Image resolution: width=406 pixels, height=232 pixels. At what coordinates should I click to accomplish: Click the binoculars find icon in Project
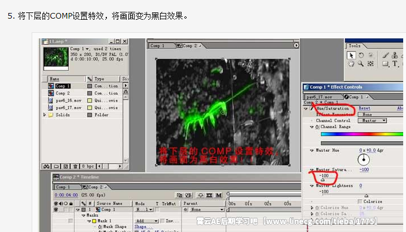(x=46, y=167)
